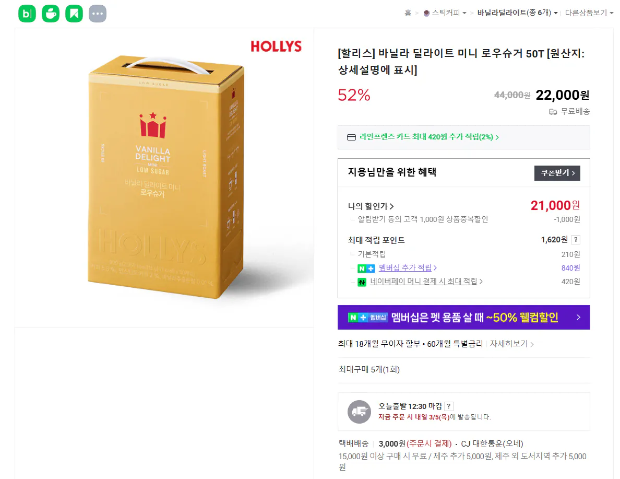Share product via the Cafe icon
This screenshot has height=479, width=620.
coord(50,13)
